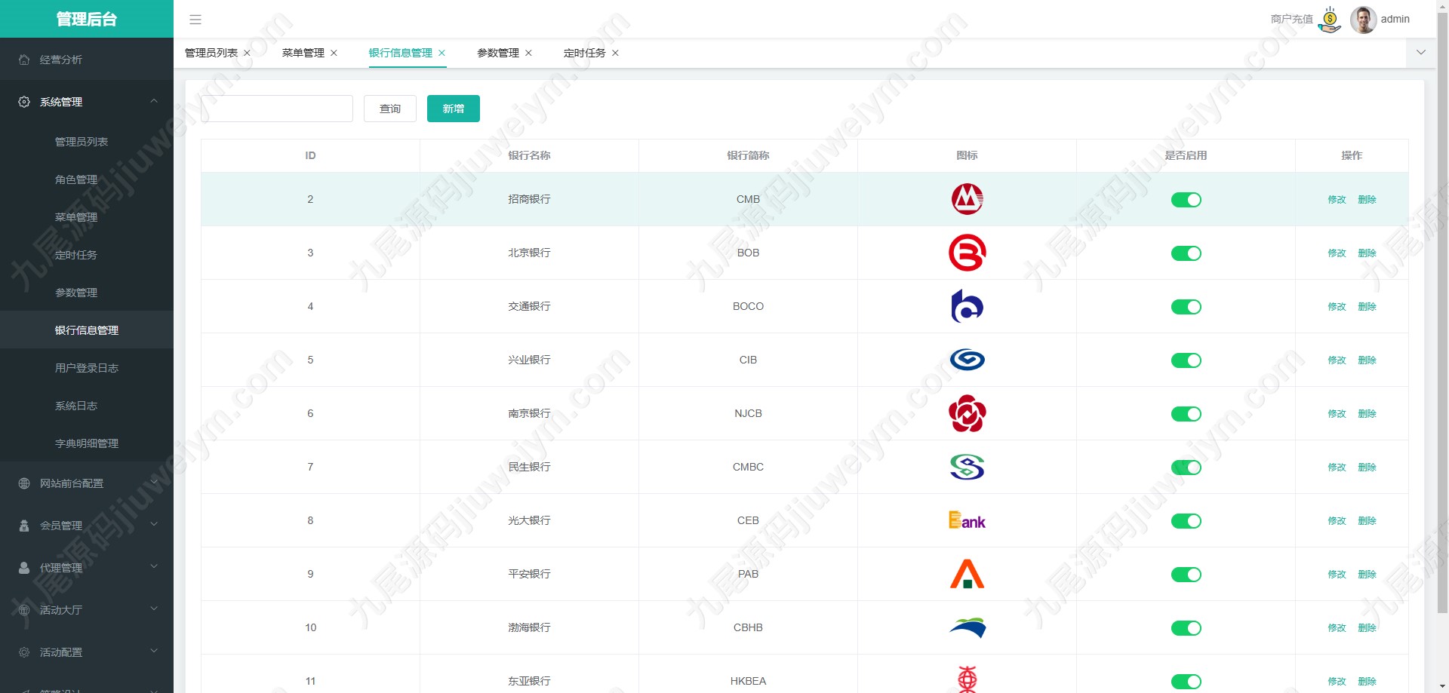Click the hamburger menu collapse icon
Screen dimensions: 1449x693
195,20
